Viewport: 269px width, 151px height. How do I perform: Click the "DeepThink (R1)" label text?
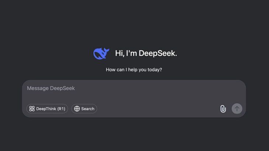(x=51, y=109)
